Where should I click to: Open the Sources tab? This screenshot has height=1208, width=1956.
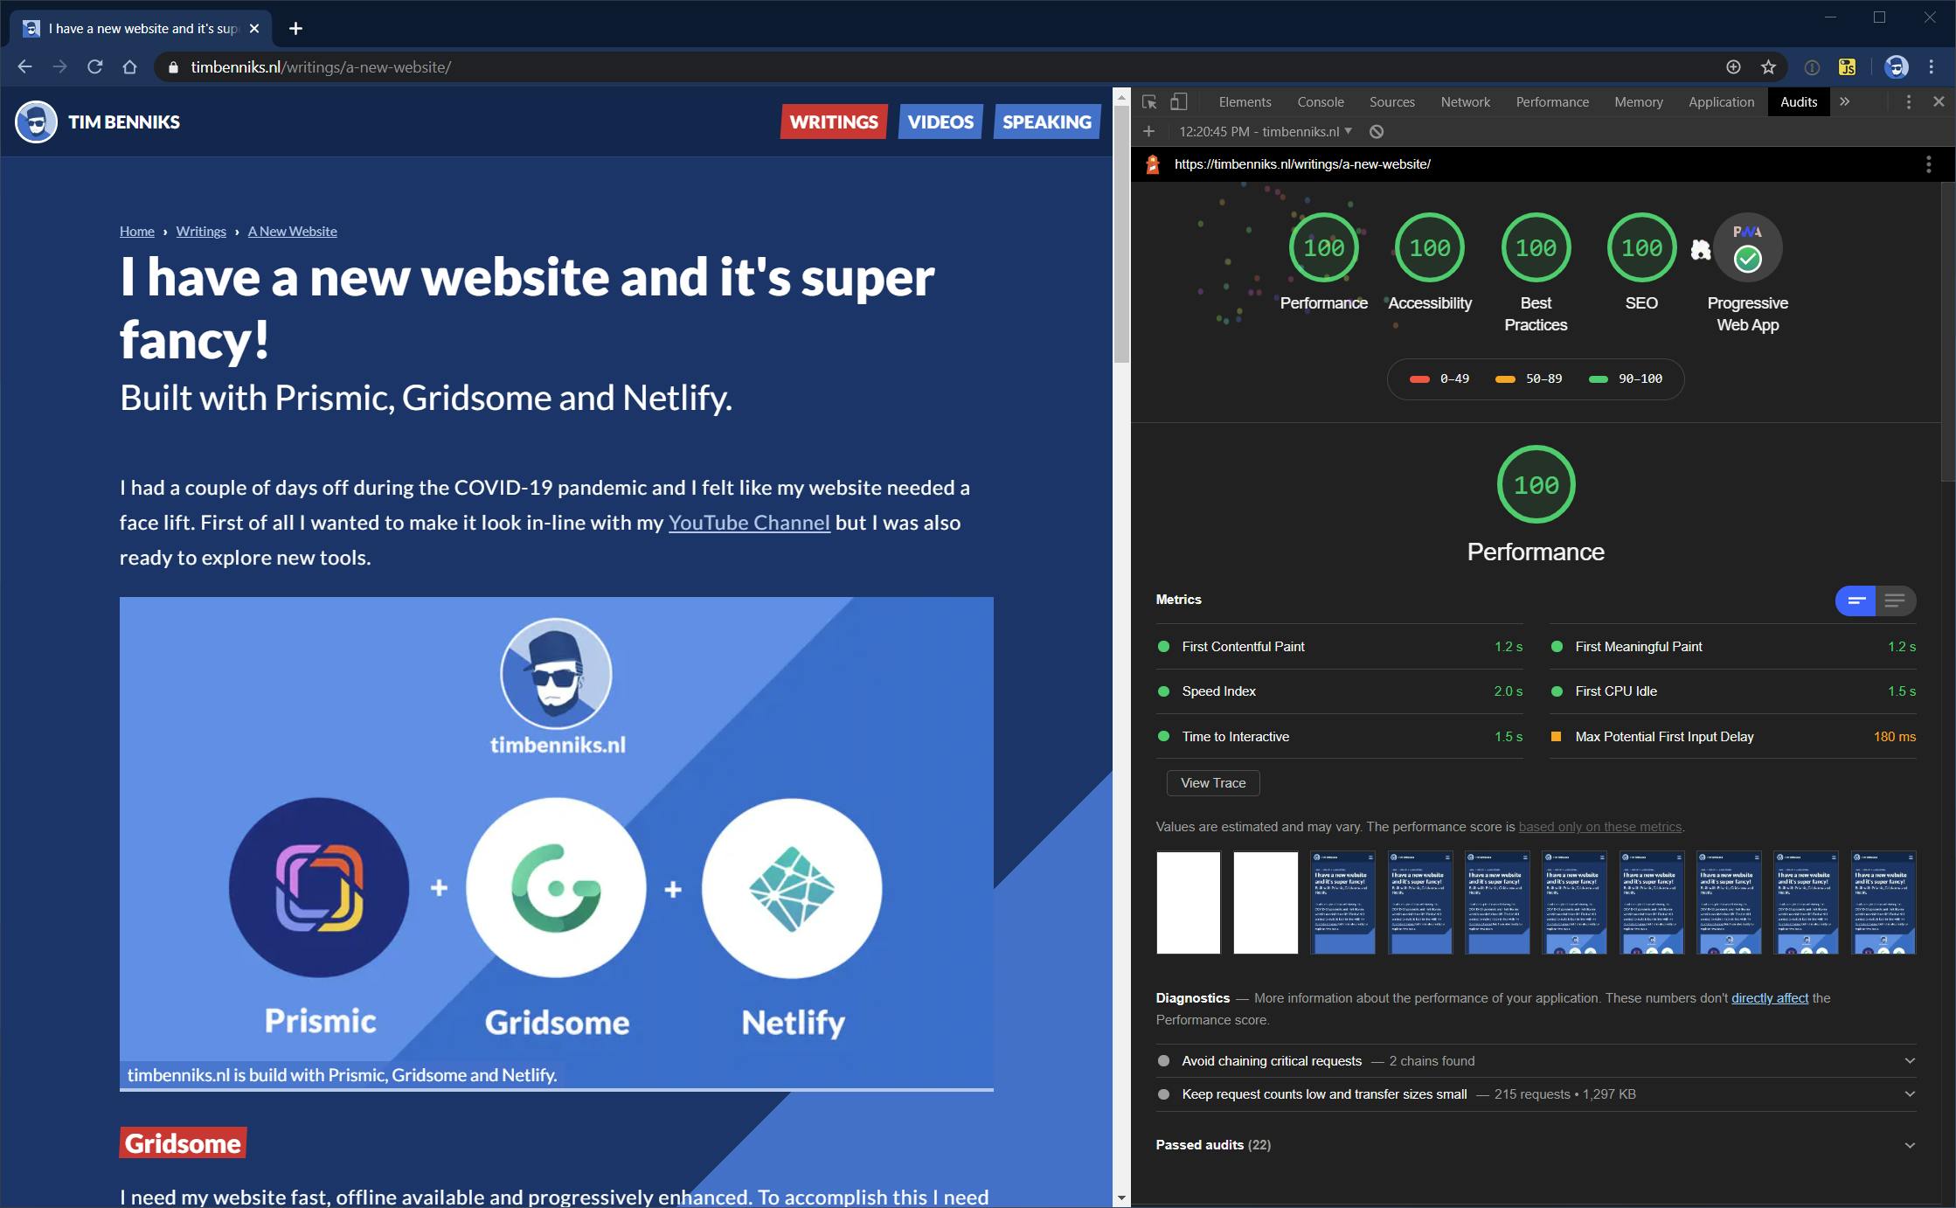pyautogui.click(x=1391, y=101)
